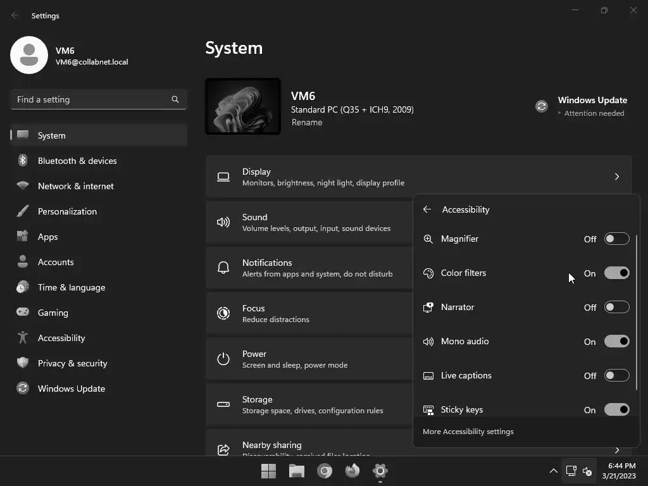
Task: Open More Accessibility settings
Action: [x=468, y=432]
